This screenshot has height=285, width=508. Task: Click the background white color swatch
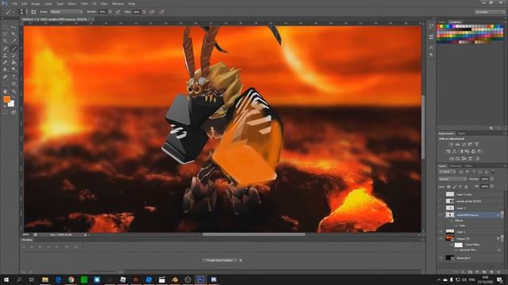tap(12, 104)
